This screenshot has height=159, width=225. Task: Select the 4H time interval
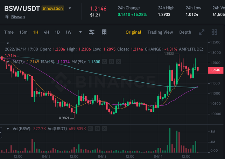click(x=46, y=32)
